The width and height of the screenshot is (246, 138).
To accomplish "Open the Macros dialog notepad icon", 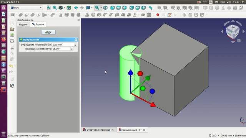I will (170, 15).
